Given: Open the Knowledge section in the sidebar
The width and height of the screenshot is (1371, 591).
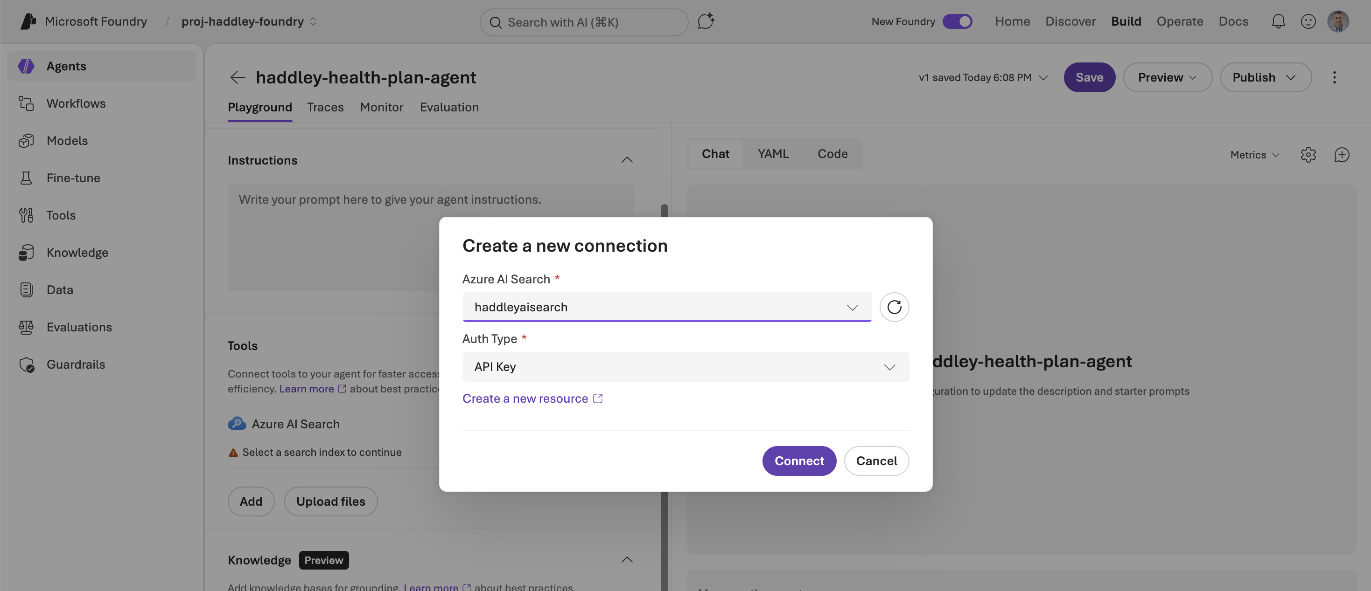Looking at the screenshot, I should coord(77,252).
